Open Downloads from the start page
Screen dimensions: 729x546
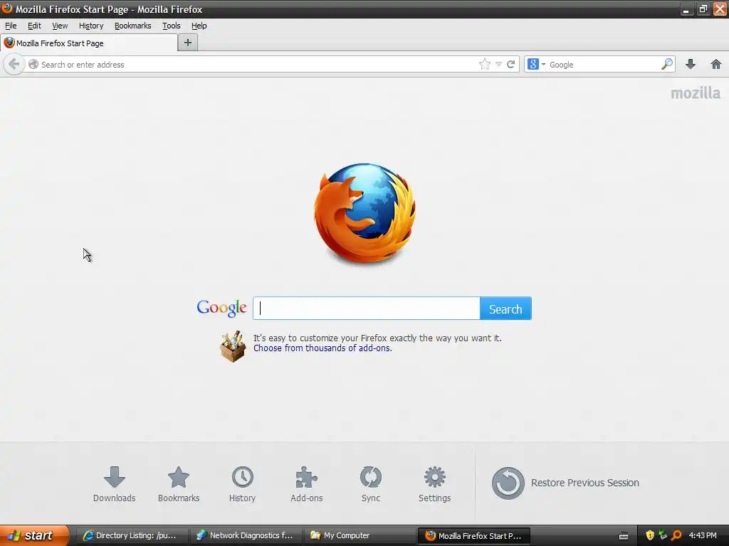point(115,484)
